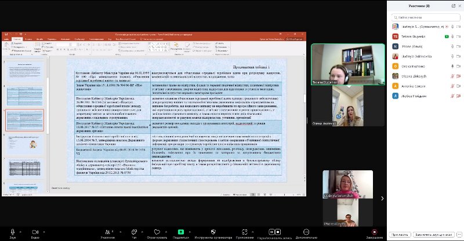This screenshot has height=241, width=464.
Task: Click the Общий доступ share button in PowerPoint
Action: point(294,39)
